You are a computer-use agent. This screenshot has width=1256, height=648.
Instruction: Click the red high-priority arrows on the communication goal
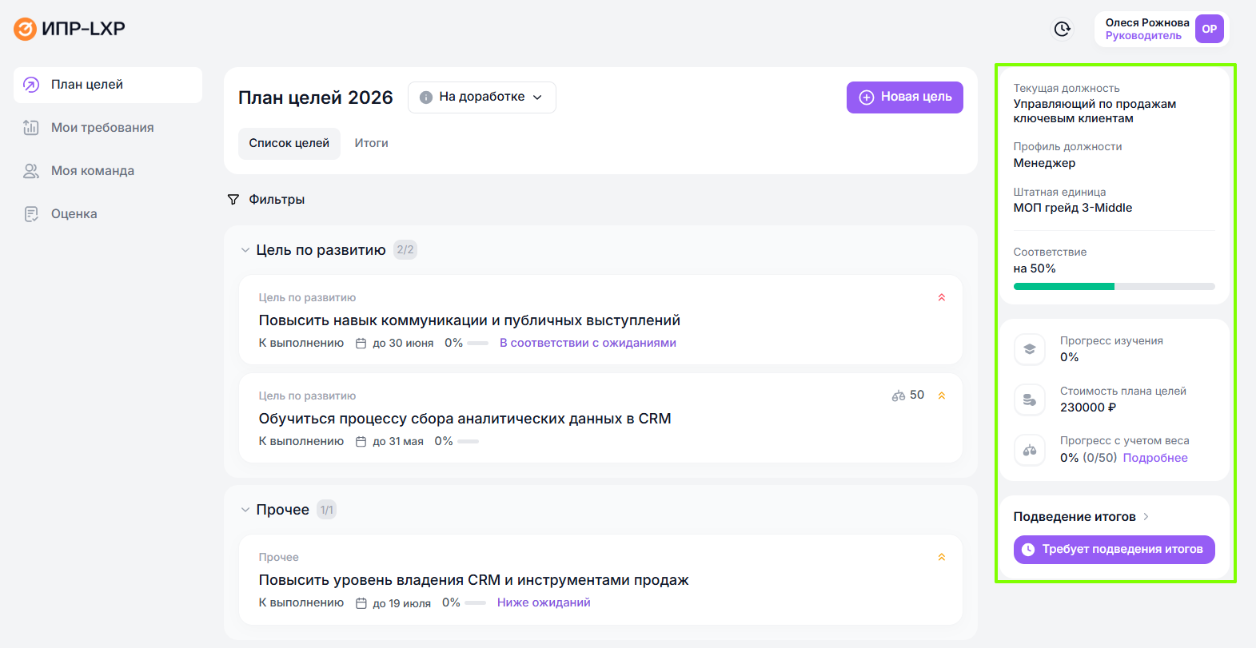941,298
